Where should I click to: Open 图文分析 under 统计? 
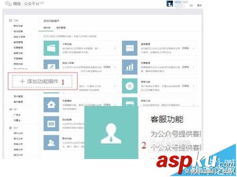click(x=18, y=139)
